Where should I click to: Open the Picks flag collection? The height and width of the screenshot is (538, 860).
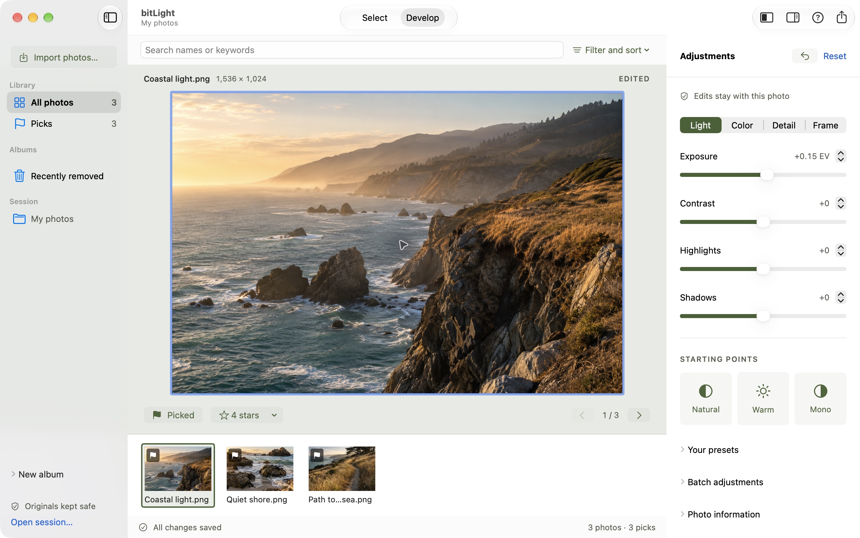(63, 123)
